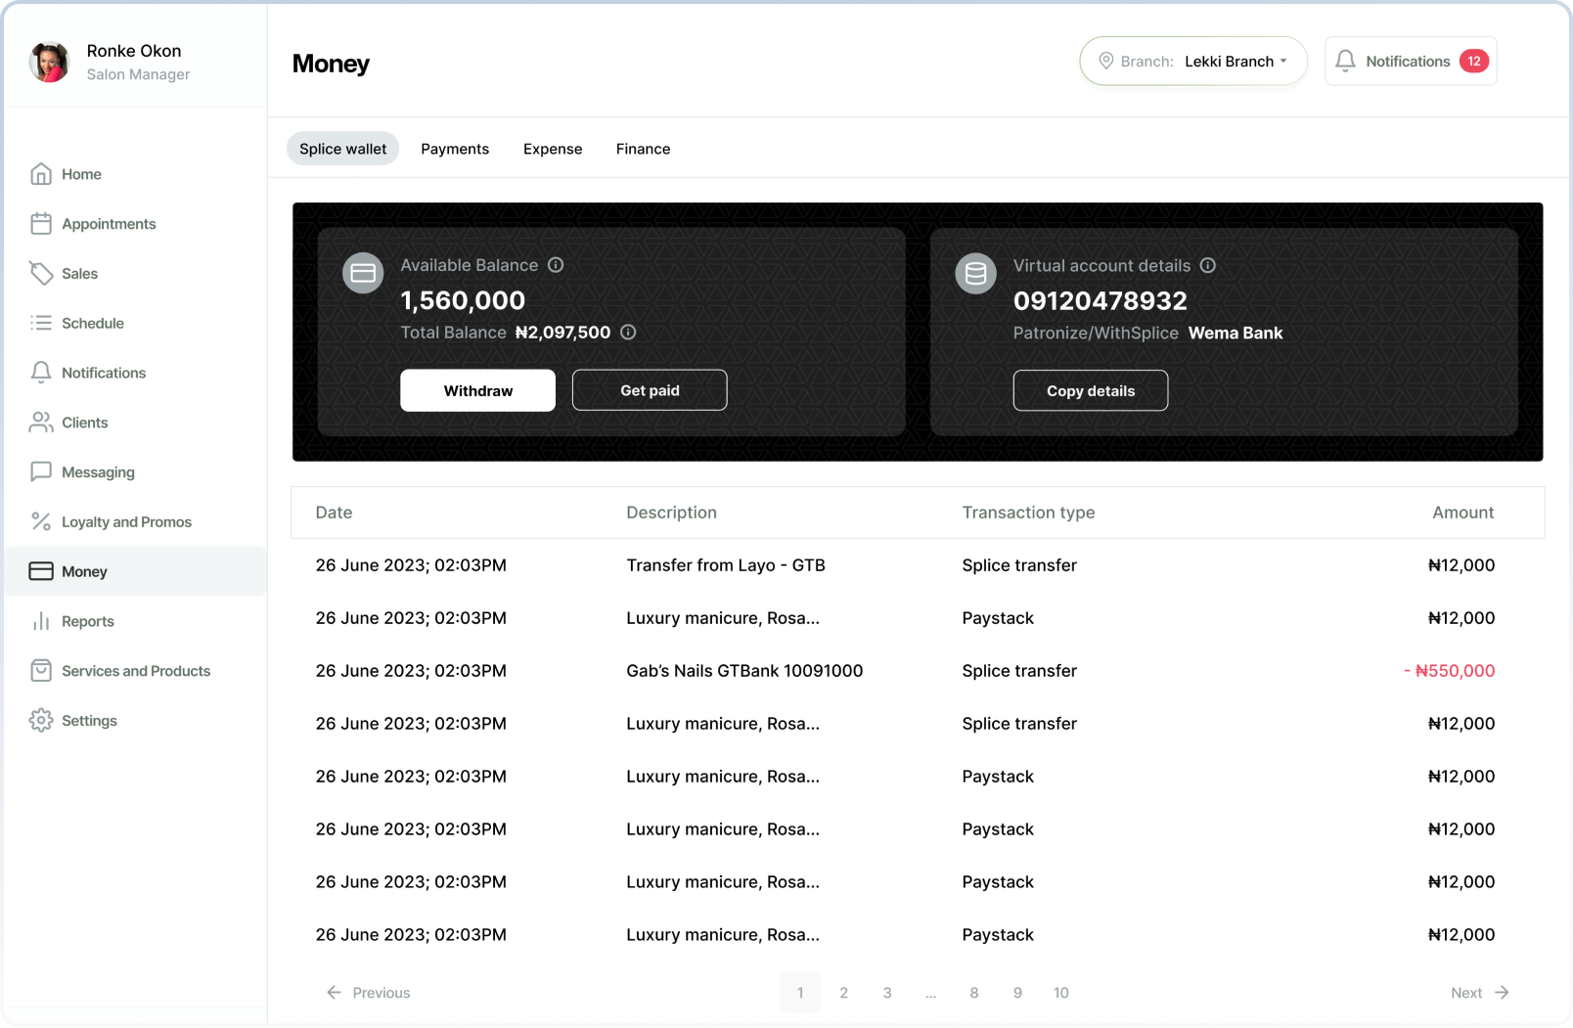Open the Settings gear icon
This screenshot has height=1028, width=1573.
click(41, 720)
